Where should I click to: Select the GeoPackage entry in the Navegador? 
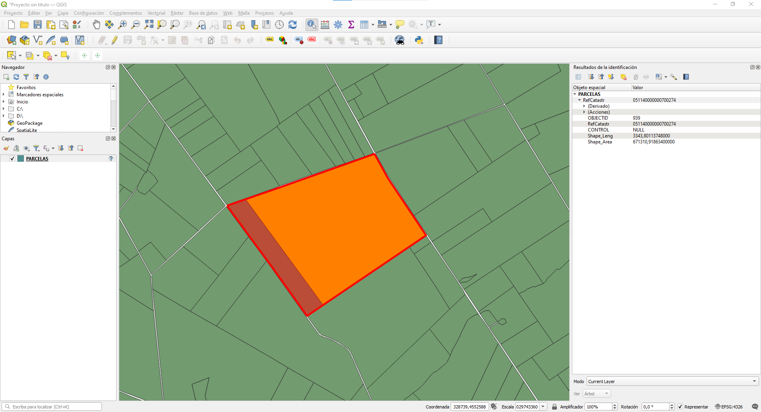(29, 123)
